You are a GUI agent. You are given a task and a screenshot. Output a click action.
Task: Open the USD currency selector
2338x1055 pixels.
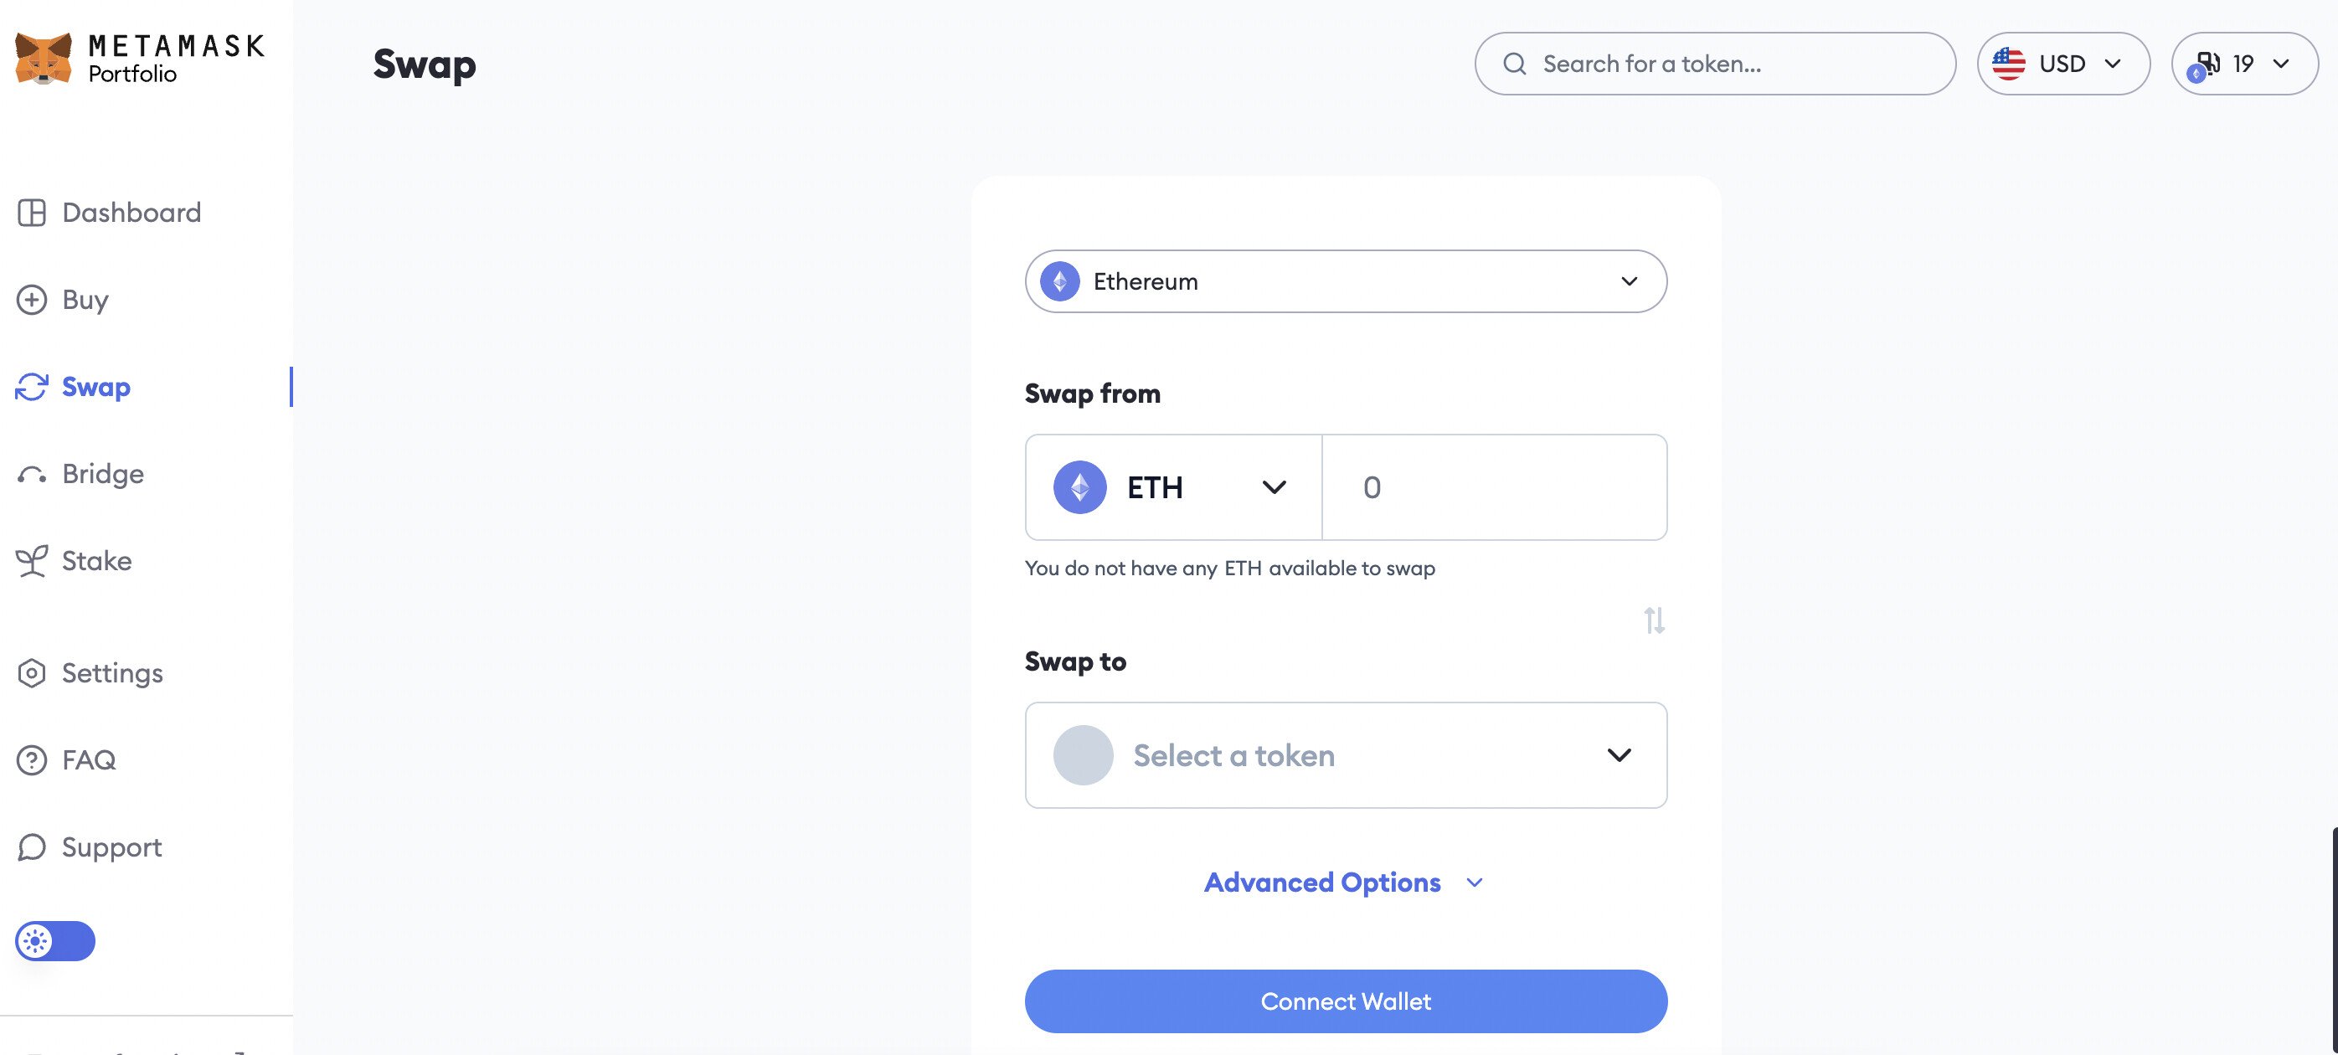[x=2062, y=64]
